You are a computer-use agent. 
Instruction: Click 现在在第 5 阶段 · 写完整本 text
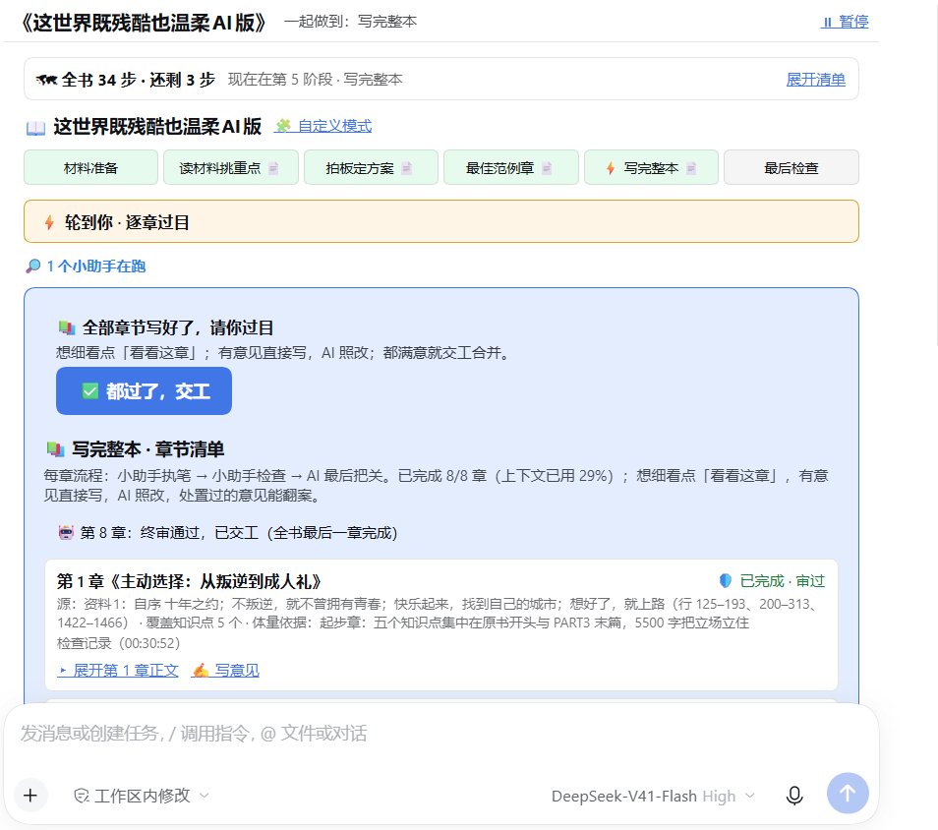point(316,80)
